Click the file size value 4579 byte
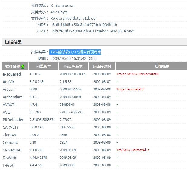Viewport: 187px width, 170px height. click(x=59, y=12)
